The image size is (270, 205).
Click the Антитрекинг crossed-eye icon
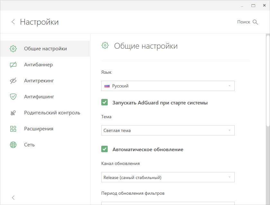coord(13,81)
